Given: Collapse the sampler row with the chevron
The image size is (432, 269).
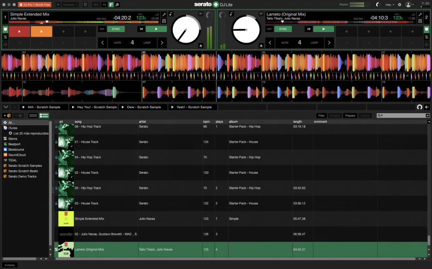Looking at the screenshot, I should pyautogui.click(x=6, y=107).
